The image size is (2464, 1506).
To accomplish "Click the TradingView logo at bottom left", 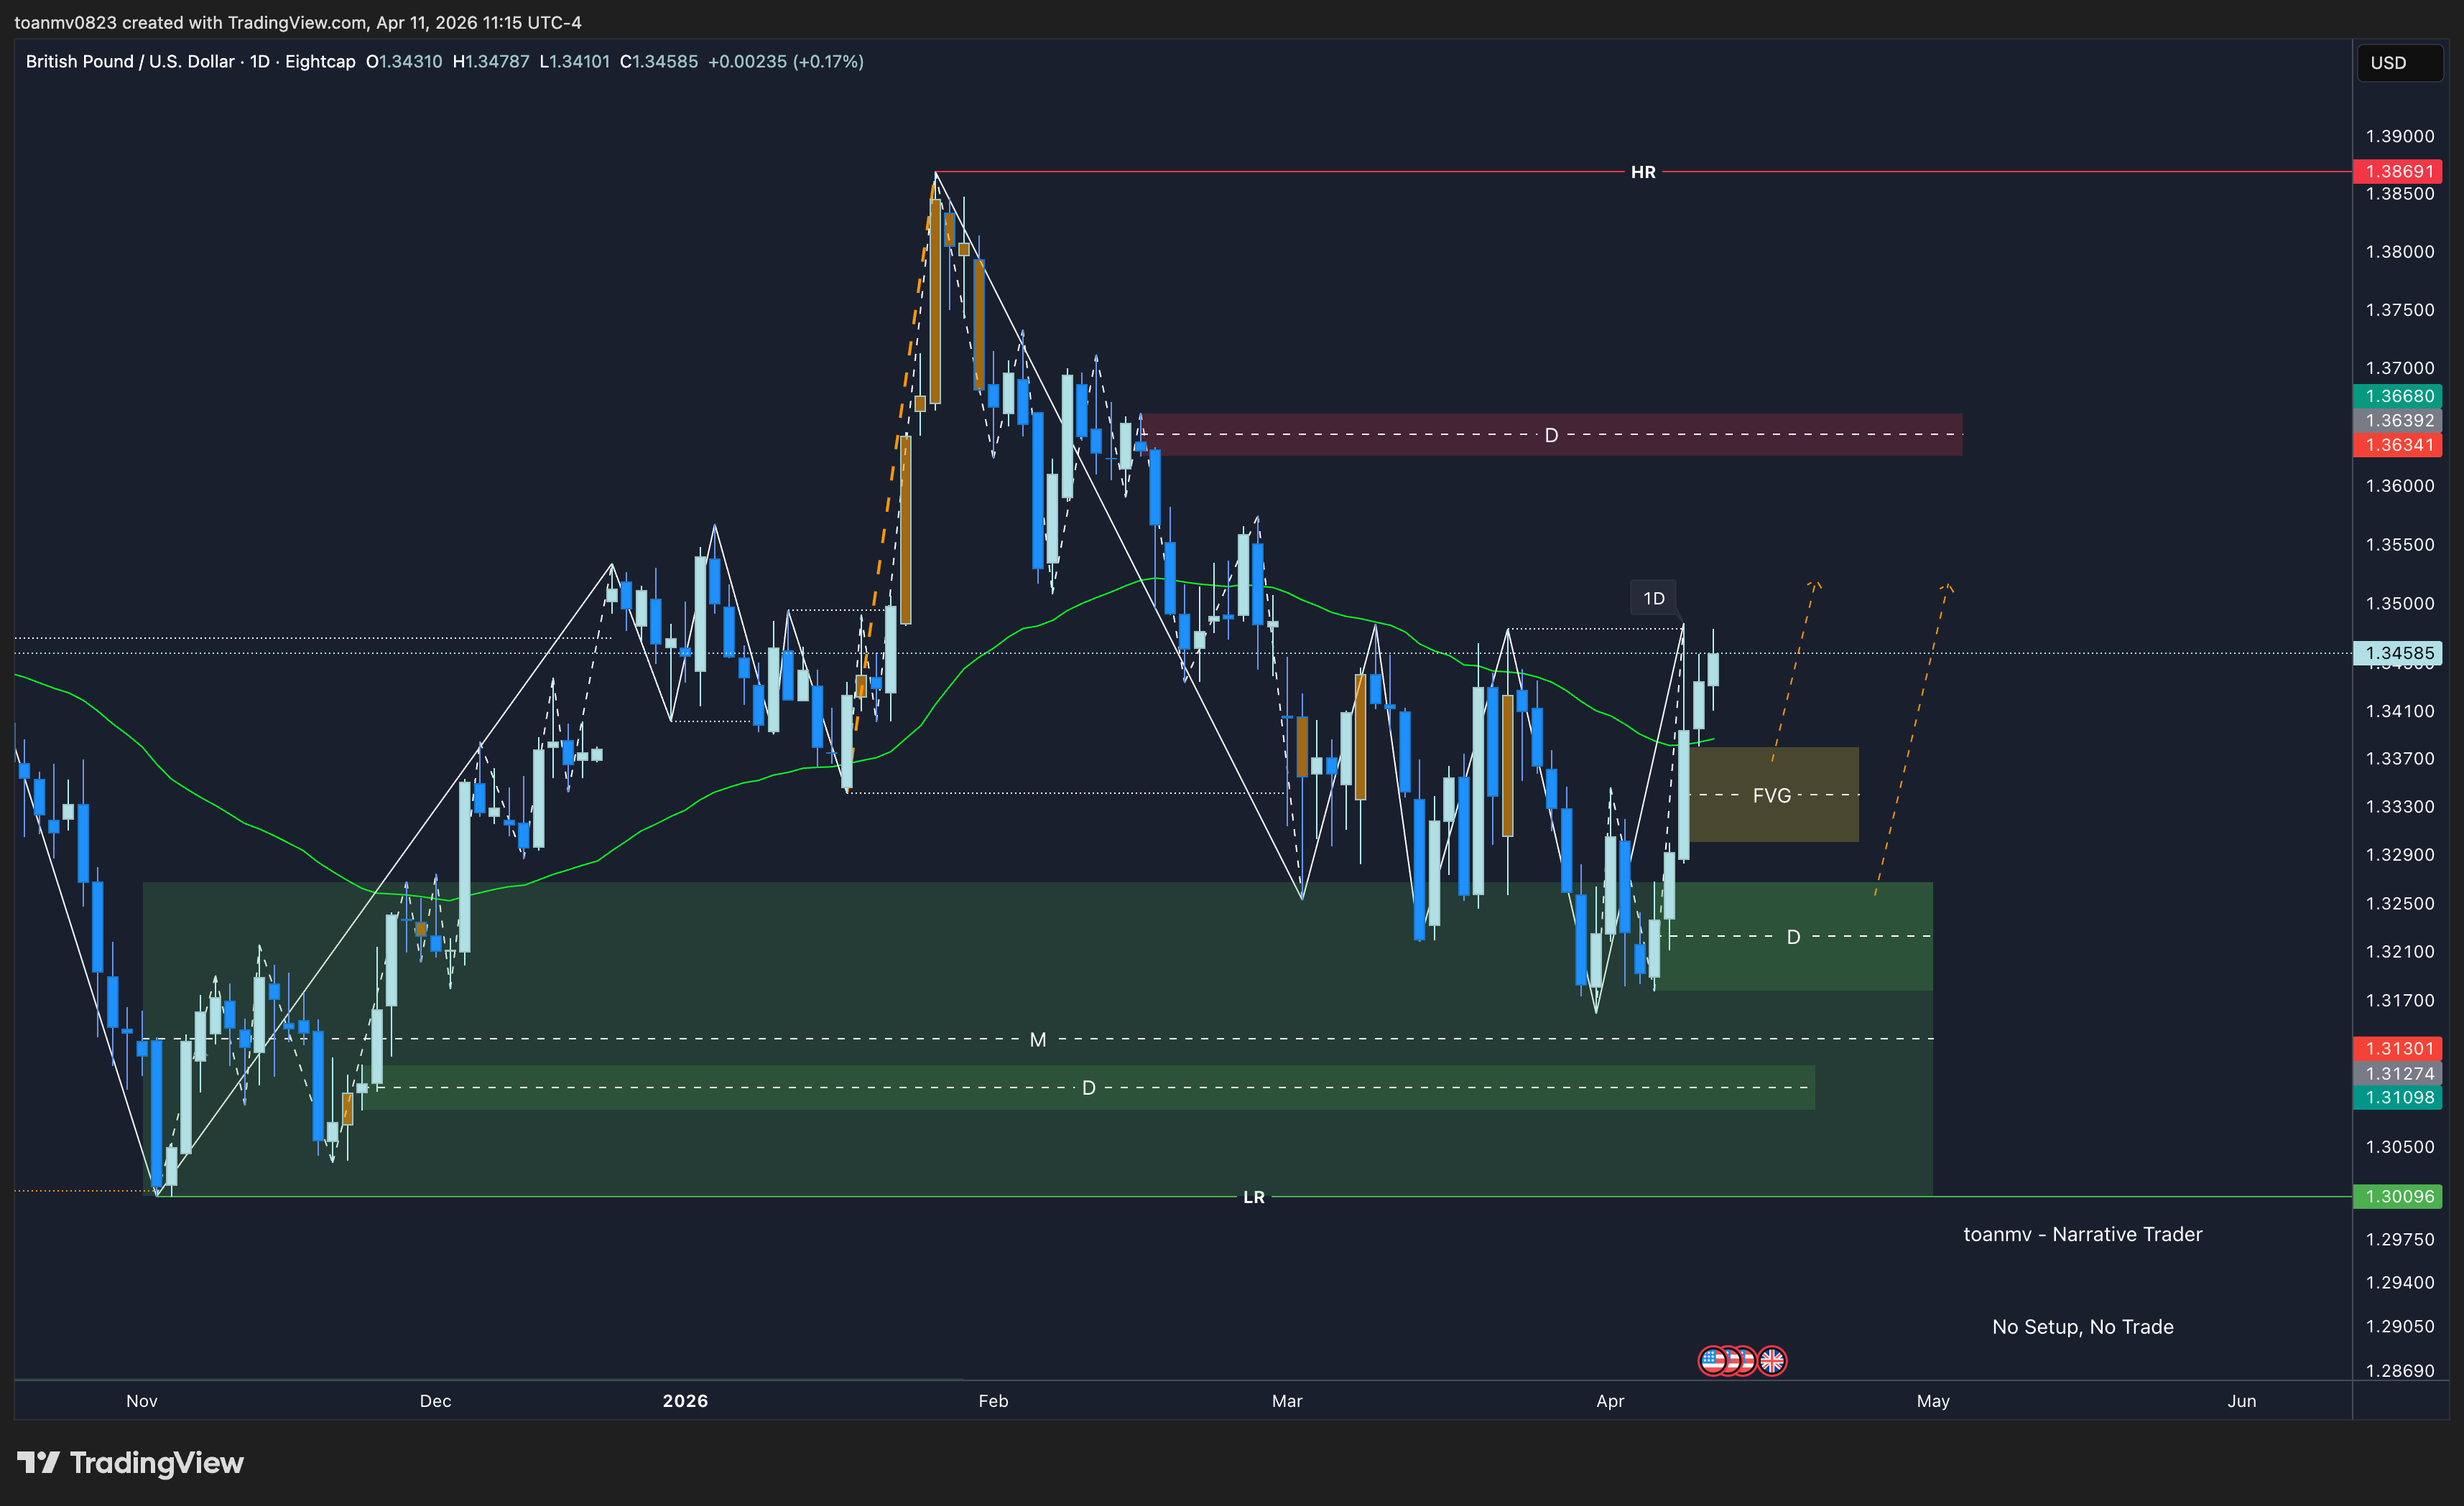I will (130, 1462).
